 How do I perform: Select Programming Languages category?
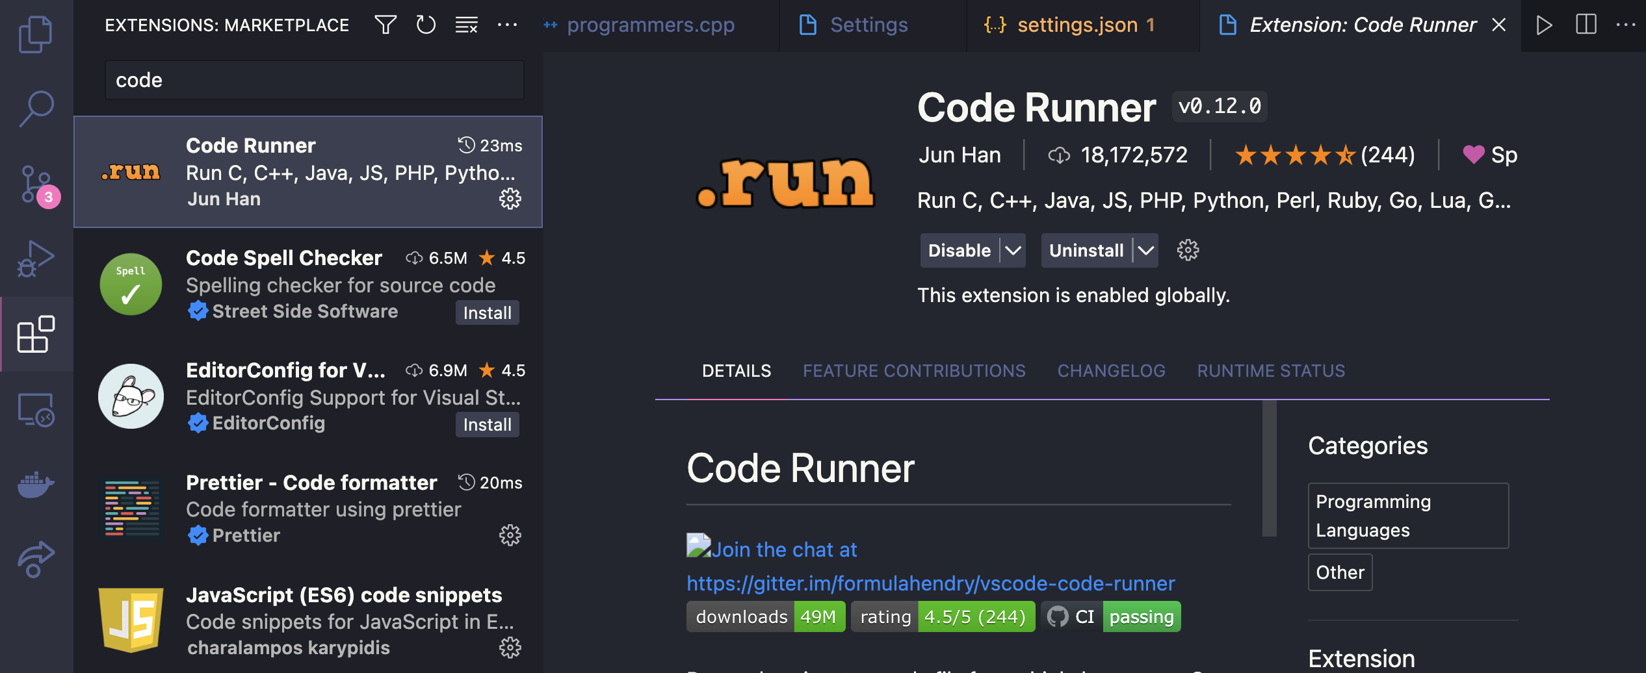(1408, 516)
